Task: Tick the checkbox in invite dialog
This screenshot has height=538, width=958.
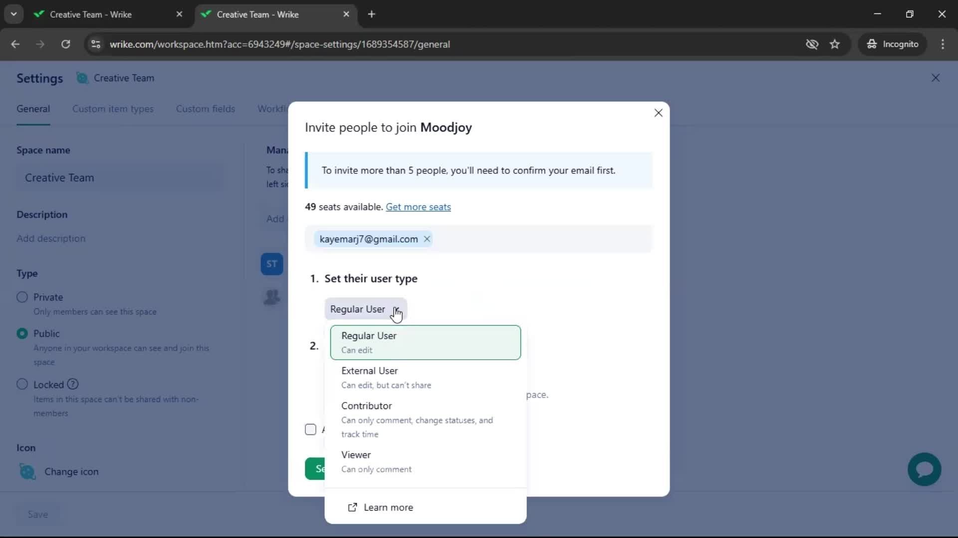Action: [310, 429]
